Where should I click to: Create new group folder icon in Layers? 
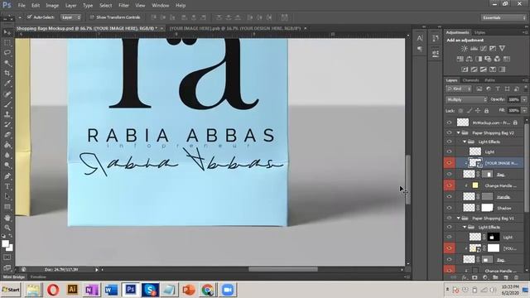pos(495,277)
